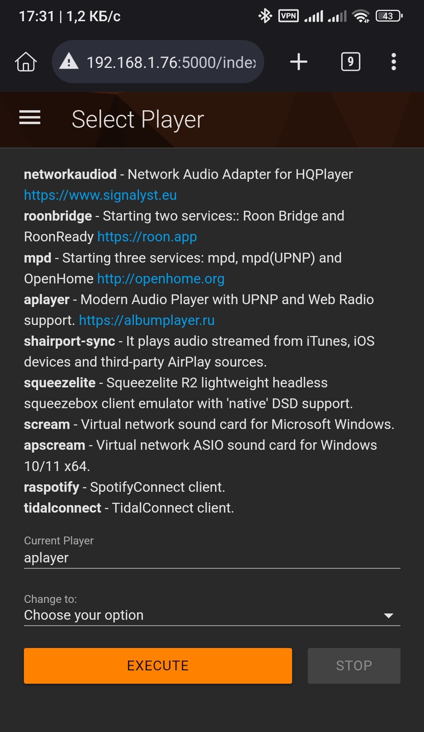Tap the insecure connection warning icon
424x732 pixels.
click(x=69, y=62)
